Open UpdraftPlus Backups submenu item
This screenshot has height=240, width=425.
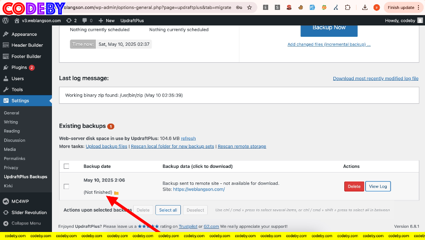pos(25,177)
